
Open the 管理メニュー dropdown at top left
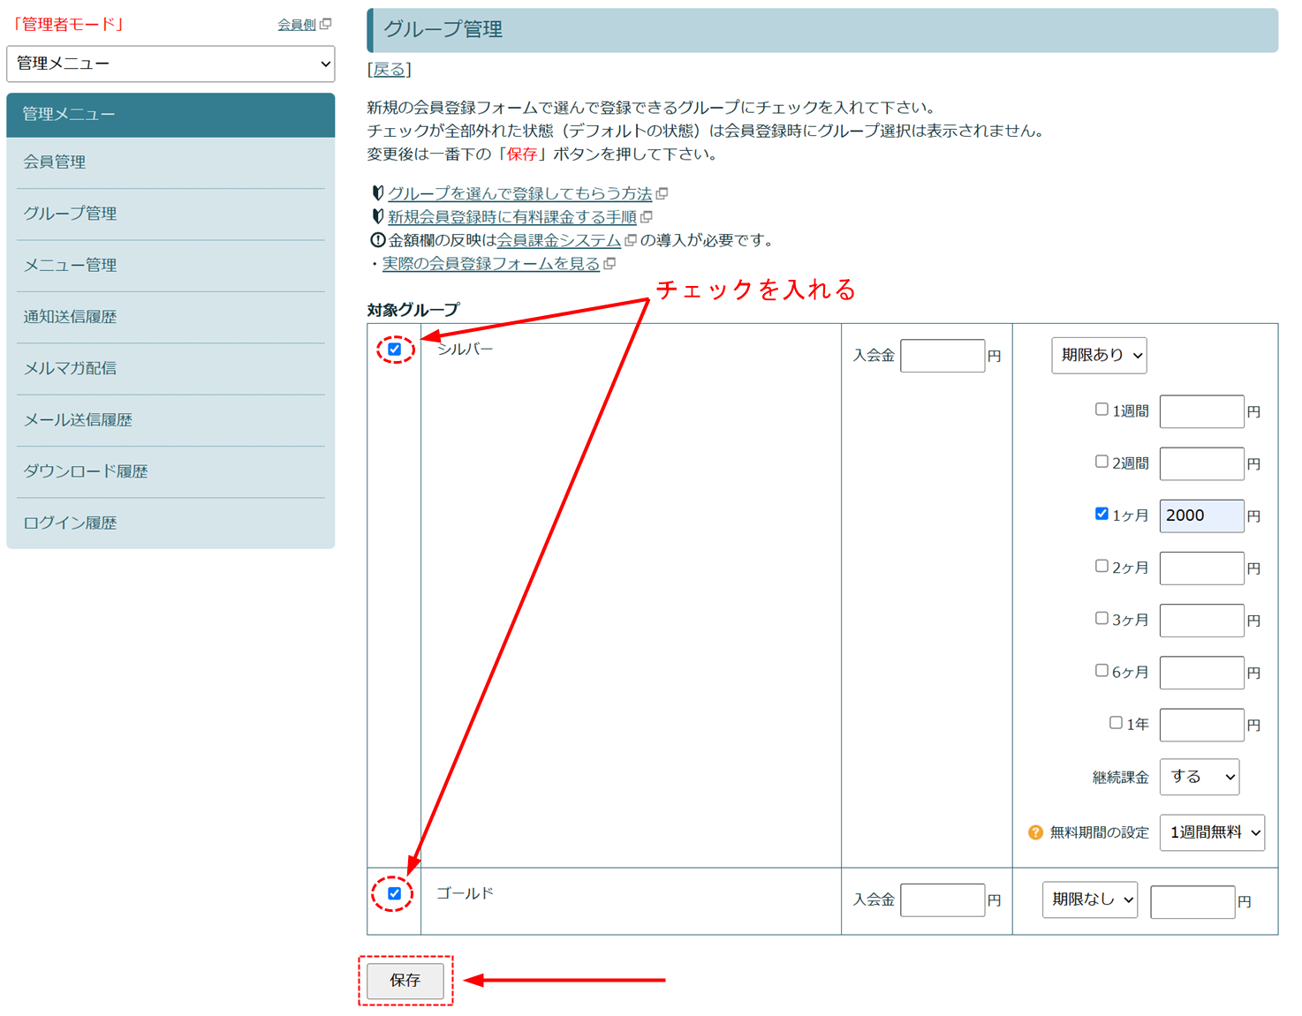coord(170,64)
